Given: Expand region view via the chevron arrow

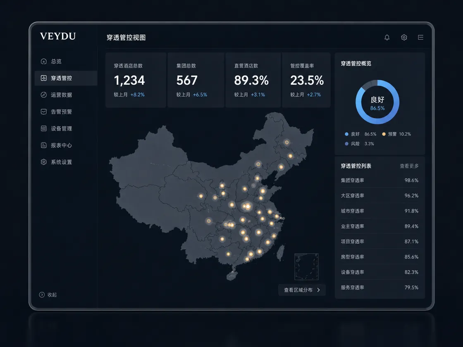Looking at the screenshot, I should (x=319, y=290).
